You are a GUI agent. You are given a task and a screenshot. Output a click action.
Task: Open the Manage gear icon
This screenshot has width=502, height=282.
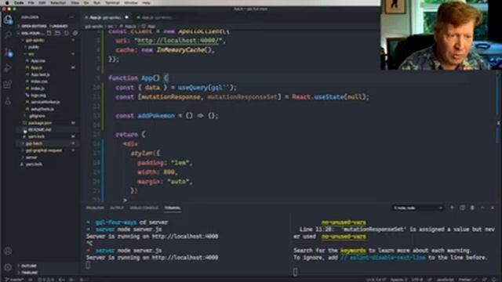pos(8,267)
